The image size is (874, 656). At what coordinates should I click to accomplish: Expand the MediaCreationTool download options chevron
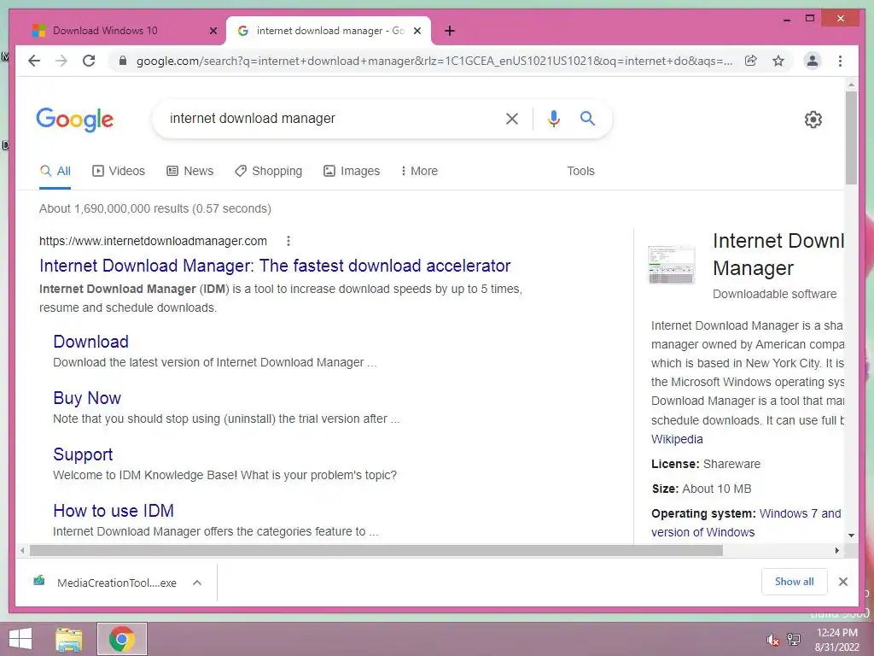(197, 583)
